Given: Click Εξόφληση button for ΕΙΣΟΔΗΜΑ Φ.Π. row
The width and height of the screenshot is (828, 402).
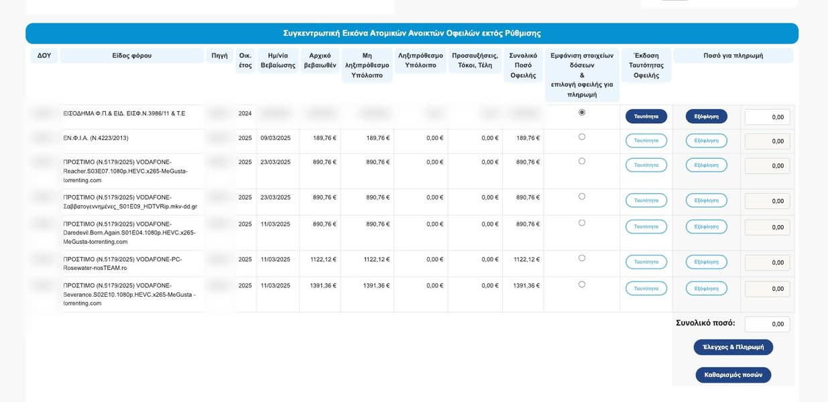Looking at the screenshot, I should (706, 117).
